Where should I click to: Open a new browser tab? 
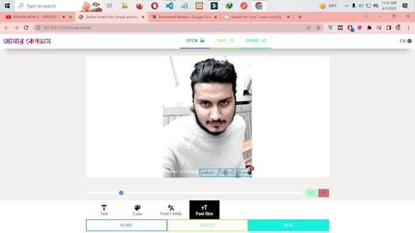click(x=300, y=17)
